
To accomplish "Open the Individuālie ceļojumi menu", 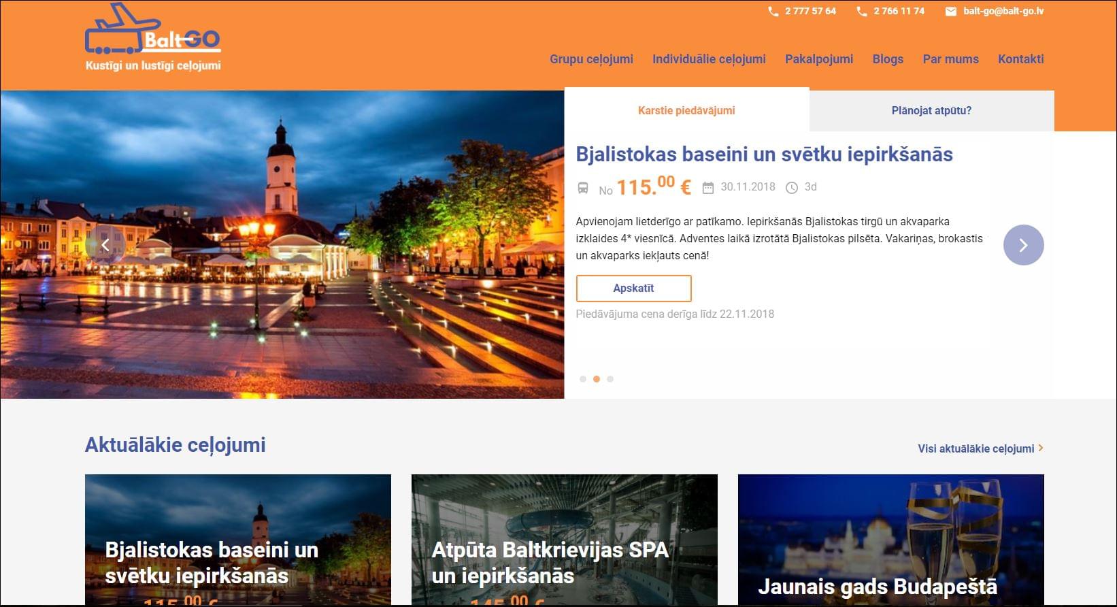I will click(x=709, y=59).
